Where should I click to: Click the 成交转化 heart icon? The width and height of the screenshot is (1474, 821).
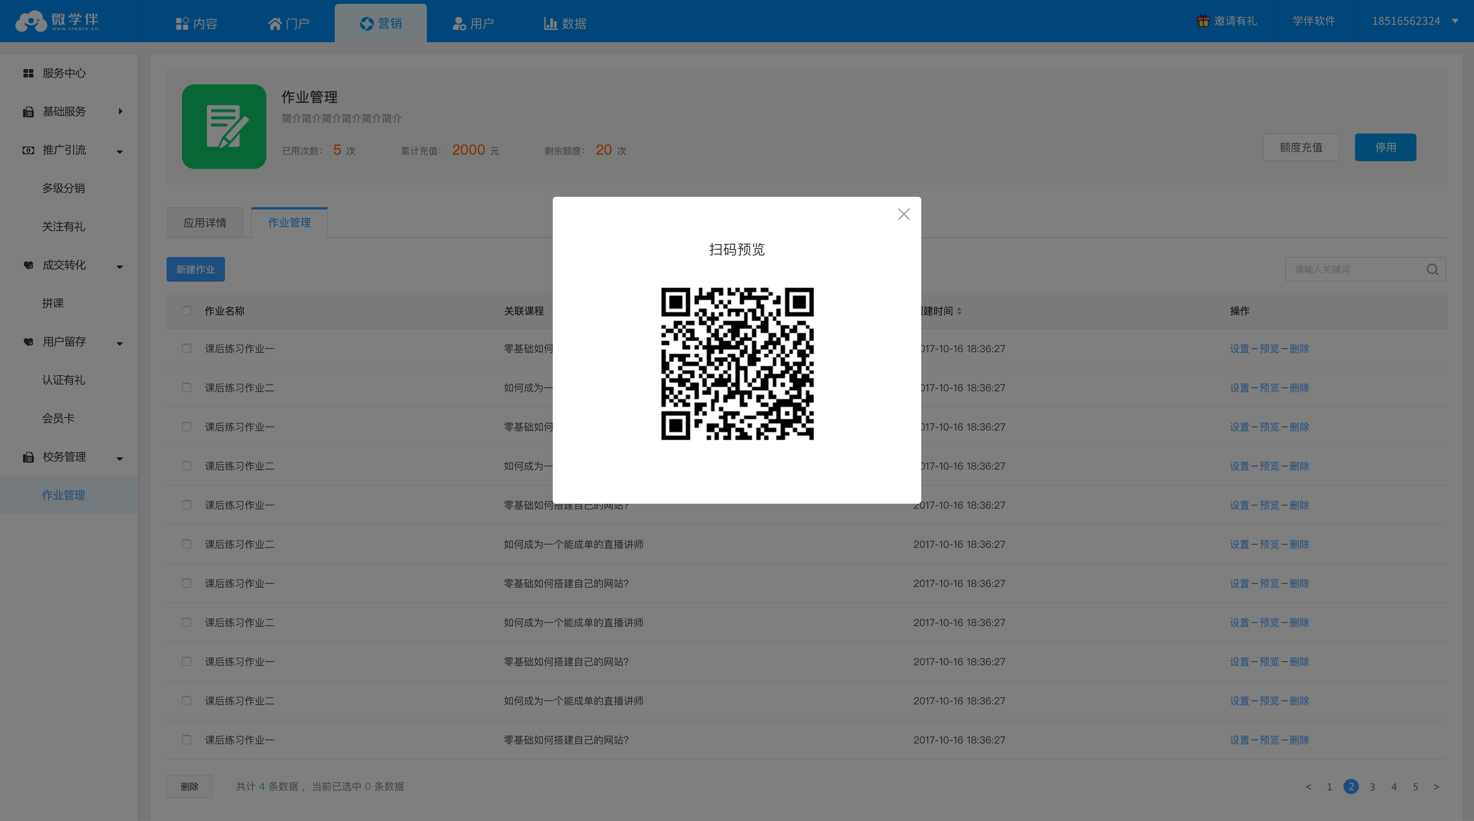[28, 265]
